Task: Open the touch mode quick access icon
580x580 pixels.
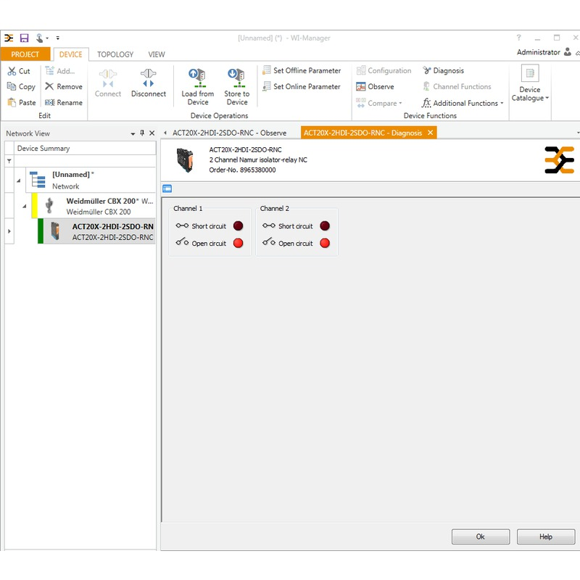Action: tap(40, 38)
